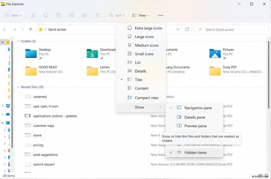
Task: Open the submit request file
Action: click(x=44, y=164)
